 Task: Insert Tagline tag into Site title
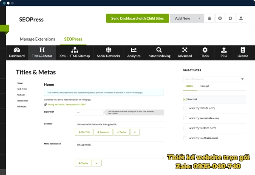[x=121, y=132]
